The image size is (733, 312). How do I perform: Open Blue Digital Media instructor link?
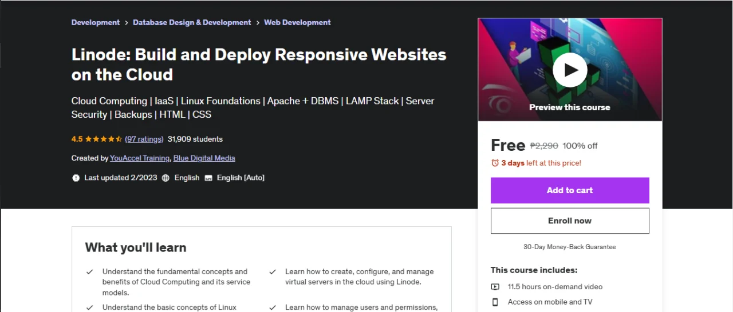[204, 158]
